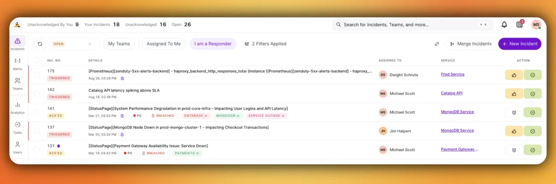This screenshot has height=184, width=556.
Task: Snooze incident 131 with alarm icon
Action: pyautogui.click(x=514, y=150)
